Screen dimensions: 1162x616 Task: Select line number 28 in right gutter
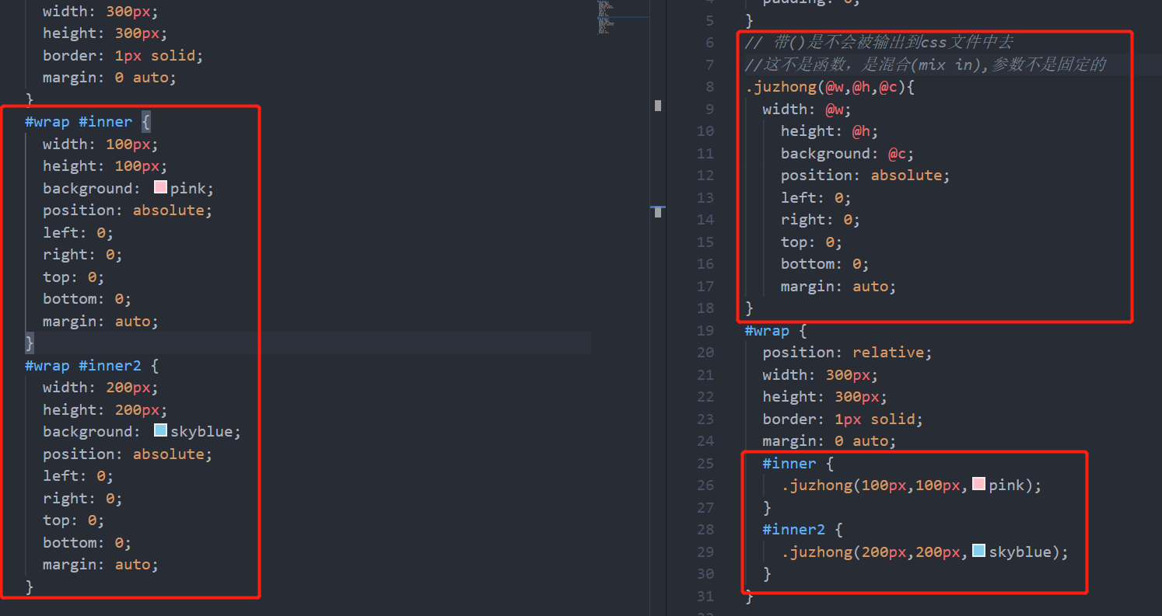tap(705, 530)
